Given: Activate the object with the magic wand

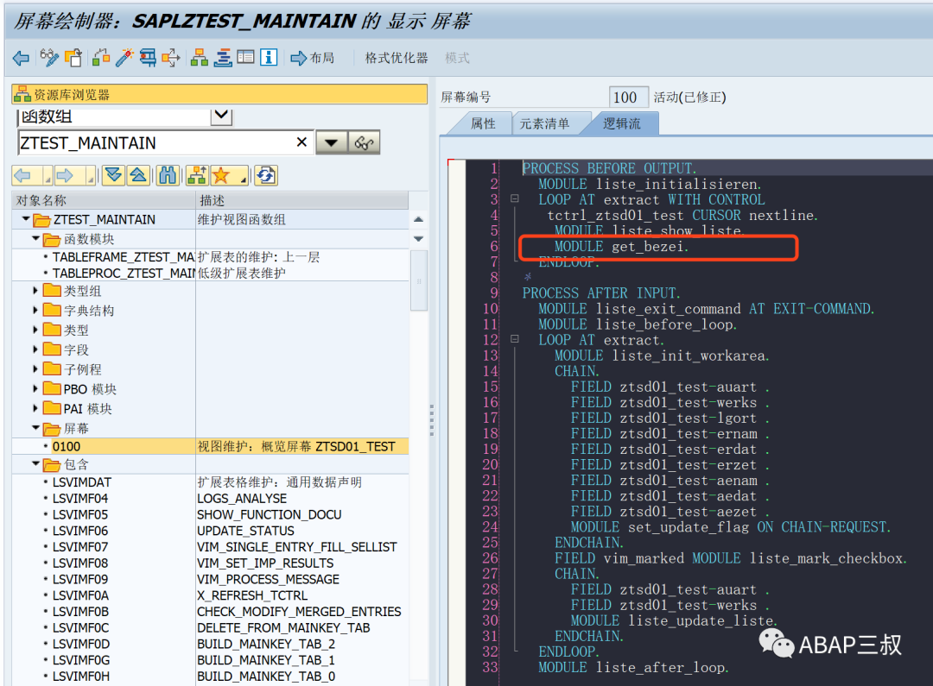Looking at the screenshot, I should pyautogui.click(x=124, y=58).
